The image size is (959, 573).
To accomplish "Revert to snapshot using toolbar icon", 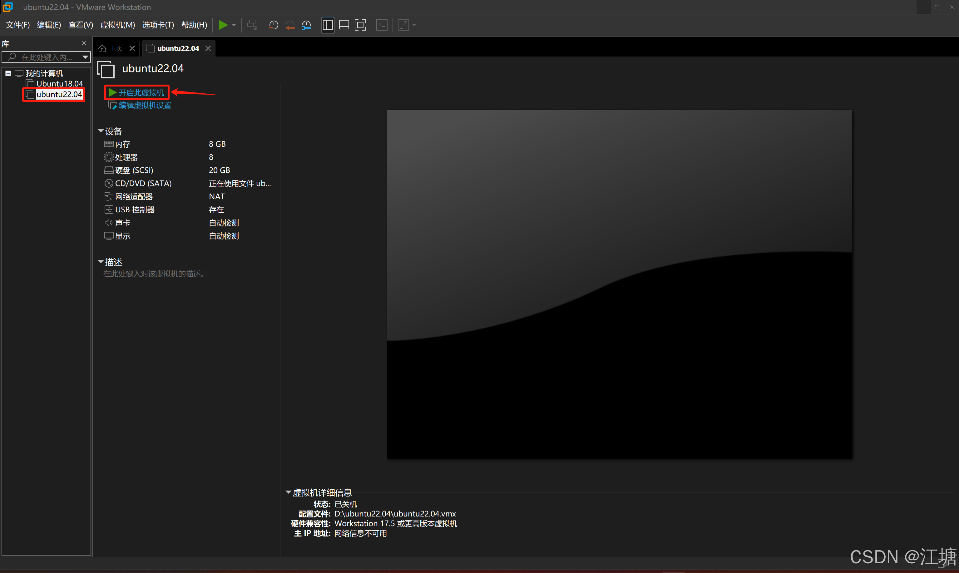I will click(x=290, y=25).
